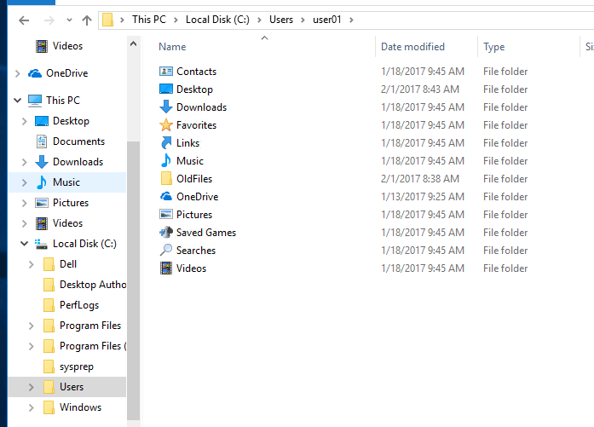
Task: Select Music in the navigation tree
Action: [66, 182]
